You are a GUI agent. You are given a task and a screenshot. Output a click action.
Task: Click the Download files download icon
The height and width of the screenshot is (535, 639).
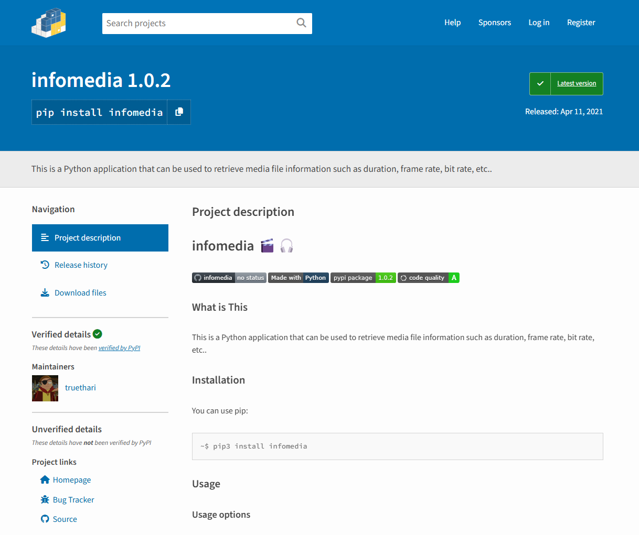click(45, 292)
